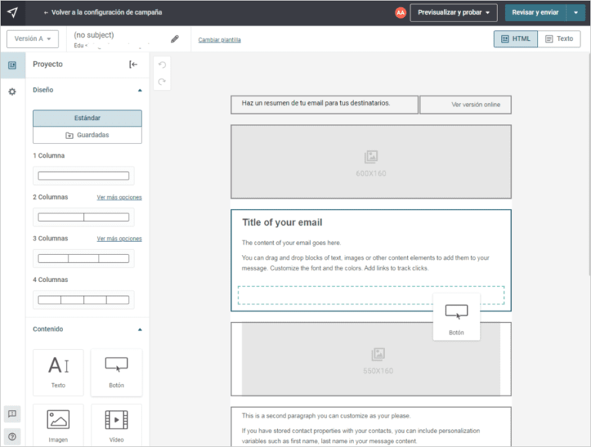591x447 pixels.
Task: Edit subject with the pencil icon
Action: pos(175,39)
